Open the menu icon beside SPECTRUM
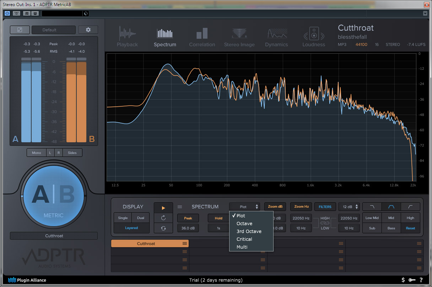 point(180,207)
